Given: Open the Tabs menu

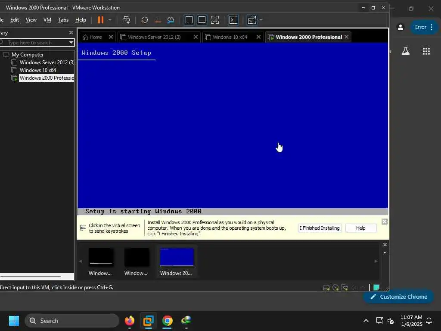Looking at the screenshot, I should coord(63,20).
